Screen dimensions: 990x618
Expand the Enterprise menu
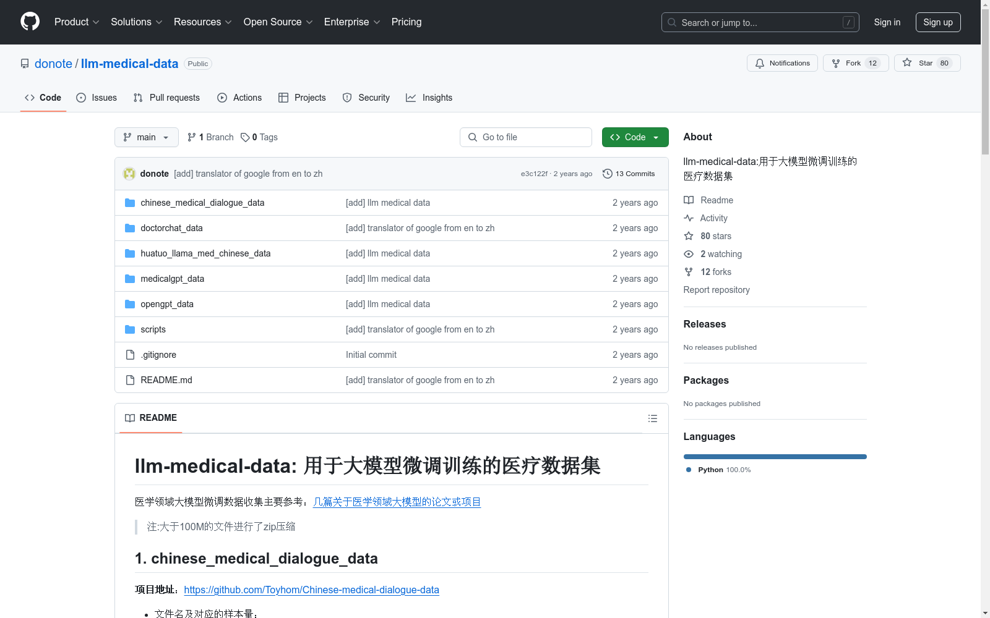(x=352, y=22)
